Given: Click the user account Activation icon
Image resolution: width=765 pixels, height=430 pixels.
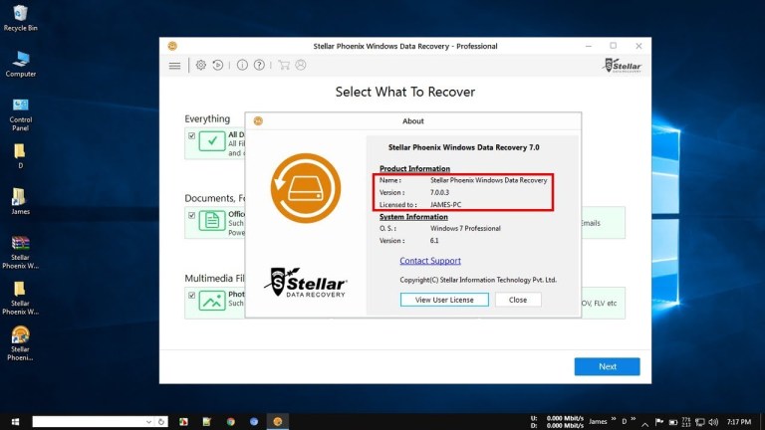Looking at the screenshot, I should tap(301, 65).
